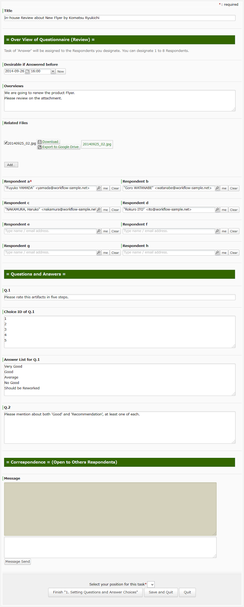The width and height of the screenshot is (244, 607).
Task: Click Add... under Related Files
Action: (11, 165)
